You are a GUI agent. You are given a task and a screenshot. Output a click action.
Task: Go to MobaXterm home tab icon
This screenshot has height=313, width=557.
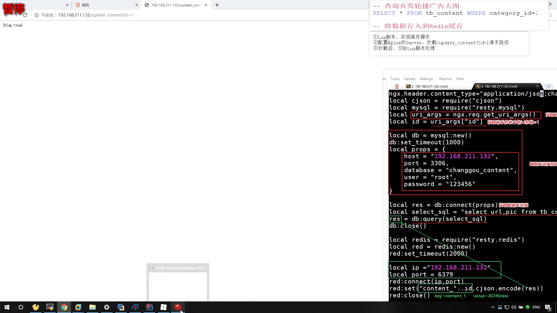397,86
